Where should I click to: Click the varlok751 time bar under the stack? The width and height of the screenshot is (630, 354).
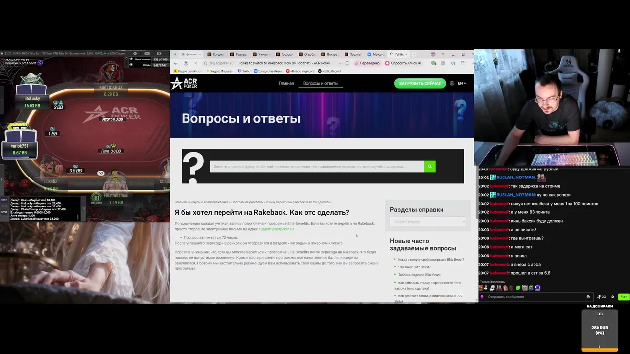[21, 157]
